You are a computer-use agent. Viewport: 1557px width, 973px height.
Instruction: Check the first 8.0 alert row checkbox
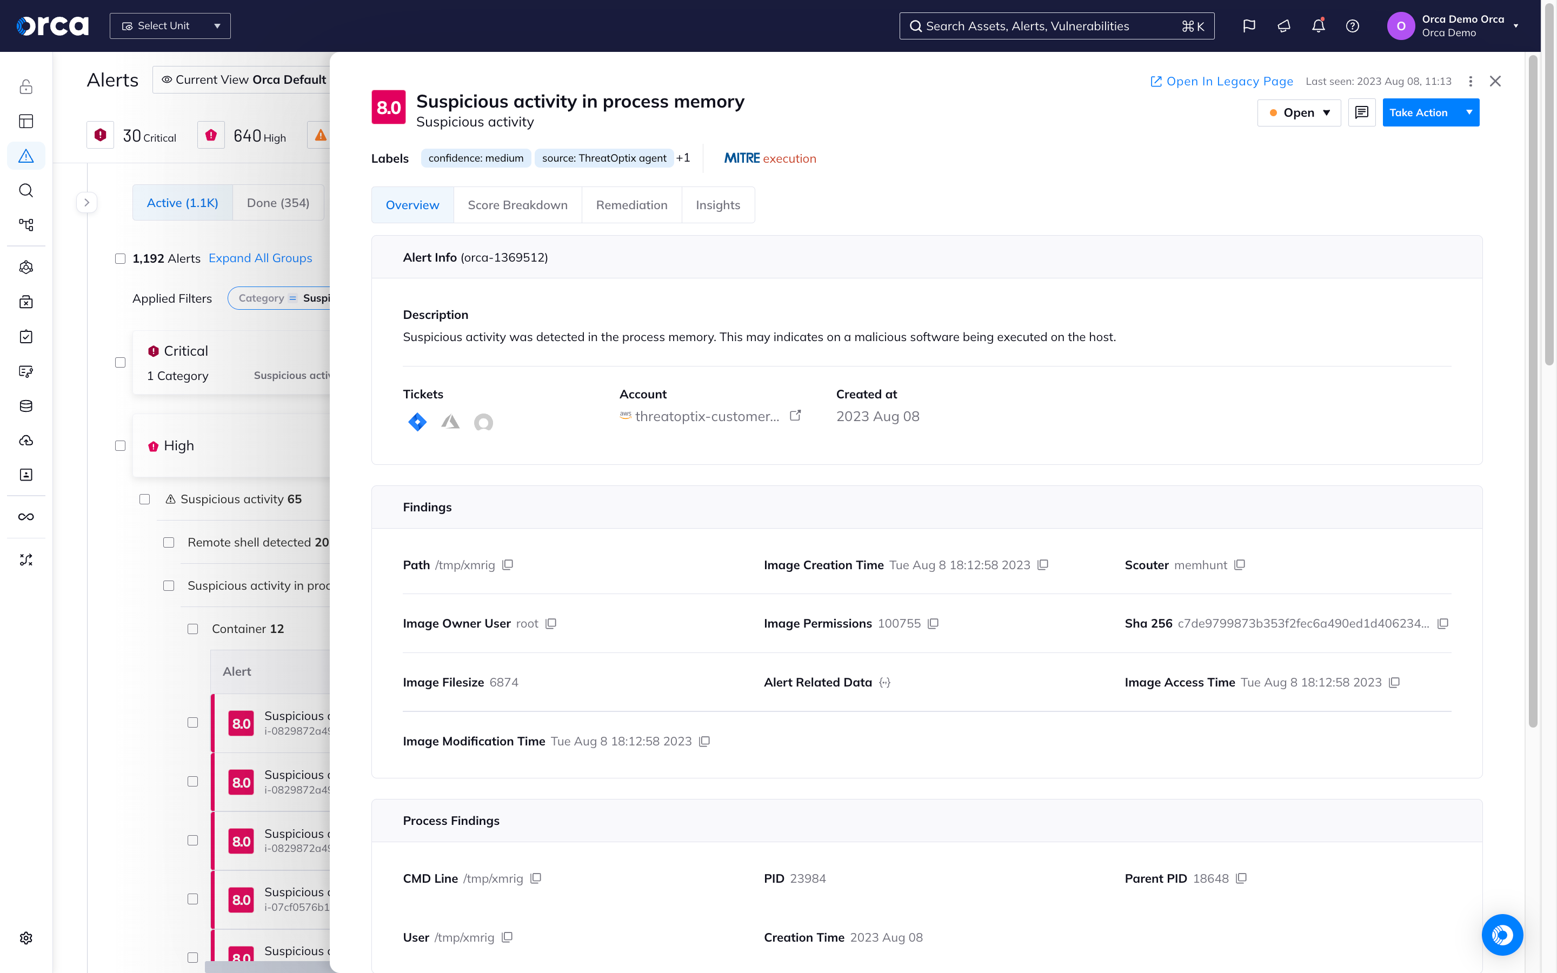pos(193,723)
